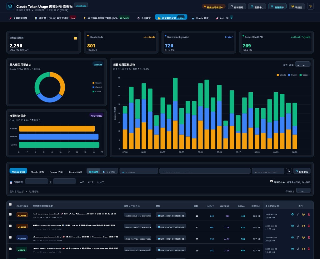Screen dimensions: 320x259
Task: Click yellow merge icon in CODEX row
Action: (303, 249)
